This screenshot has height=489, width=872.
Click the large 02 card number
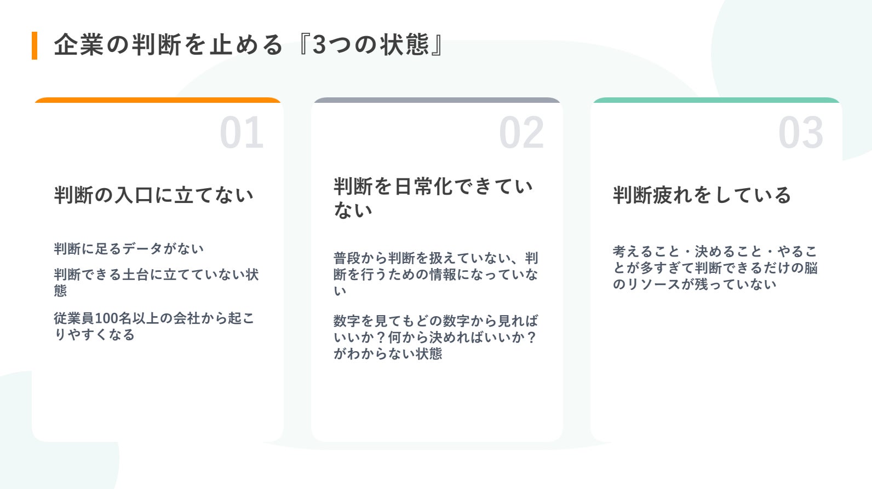[x=521, y=133]
